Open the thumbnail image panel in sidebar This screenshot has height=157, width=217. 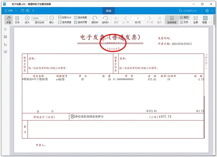pyautogui.click(x=5, y=37)
